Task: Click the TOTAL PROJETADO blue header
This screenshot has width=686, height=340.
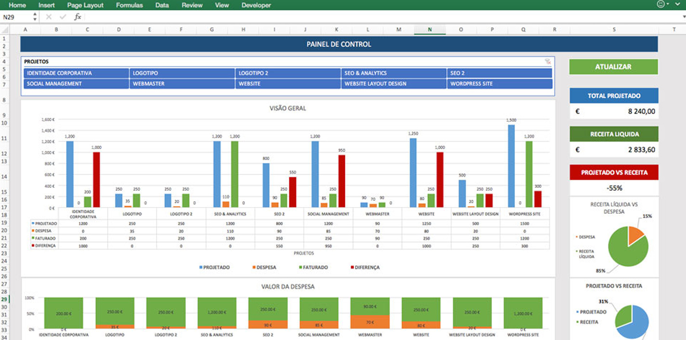Action: pos(614,96)
